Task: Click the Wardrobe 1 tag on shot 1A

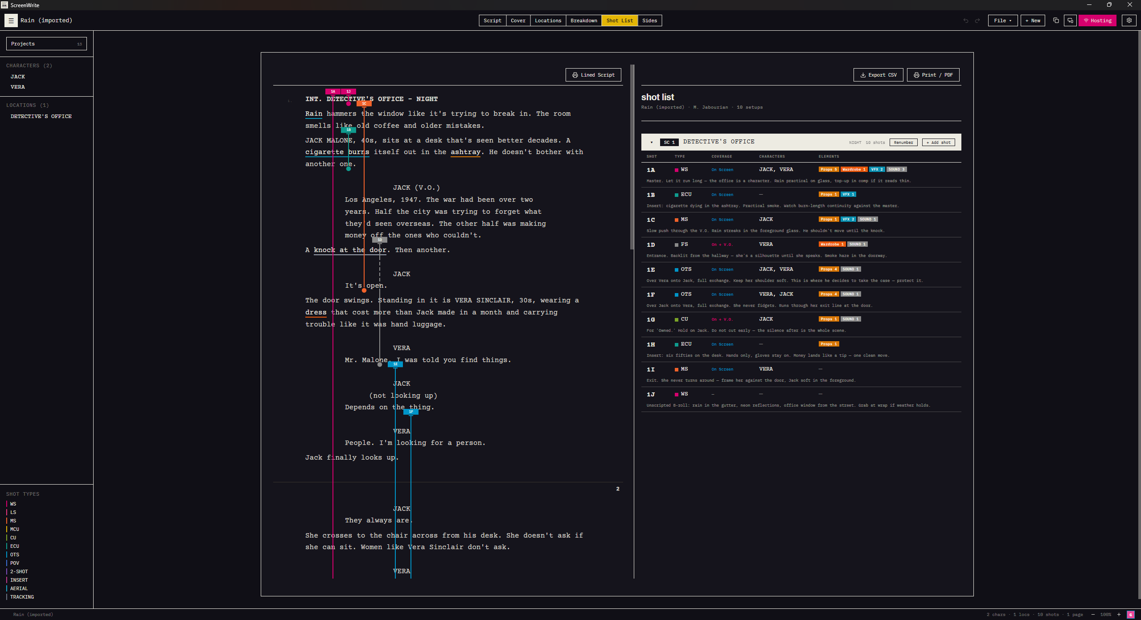Action: [x=854, y=169]
